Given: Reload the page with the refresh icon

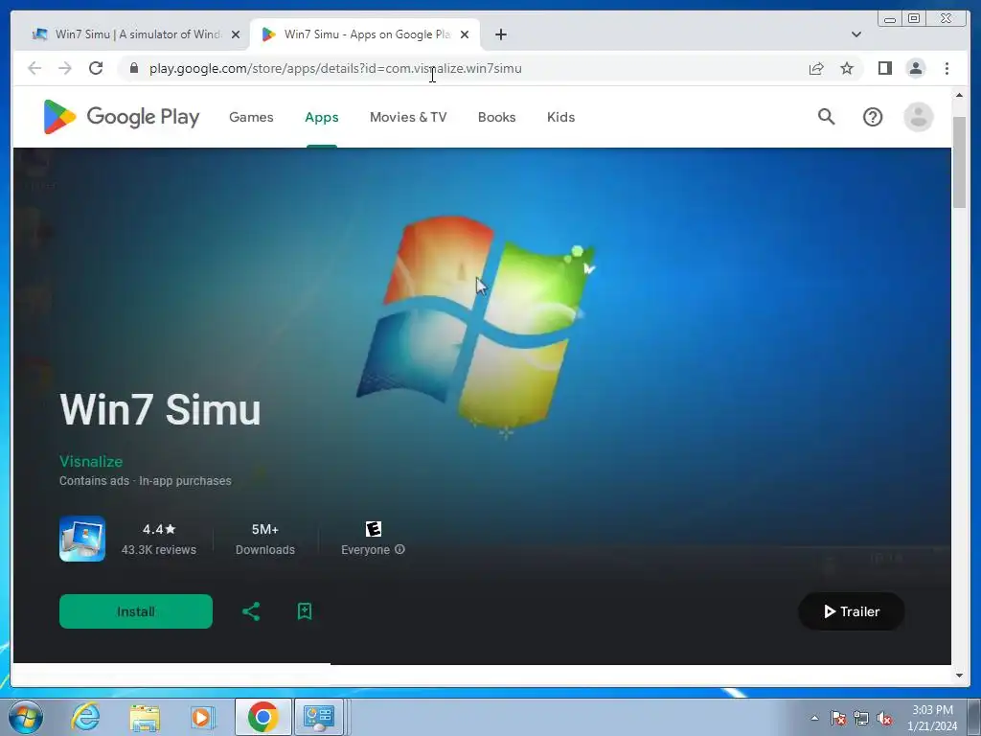Looking at the screenshot, I should pyautogui.click(x=96, y=68).
